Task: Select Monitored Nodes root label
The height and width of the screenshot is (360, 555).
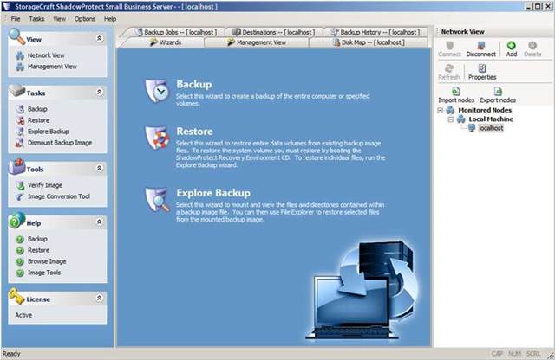Action: [485, 110]
